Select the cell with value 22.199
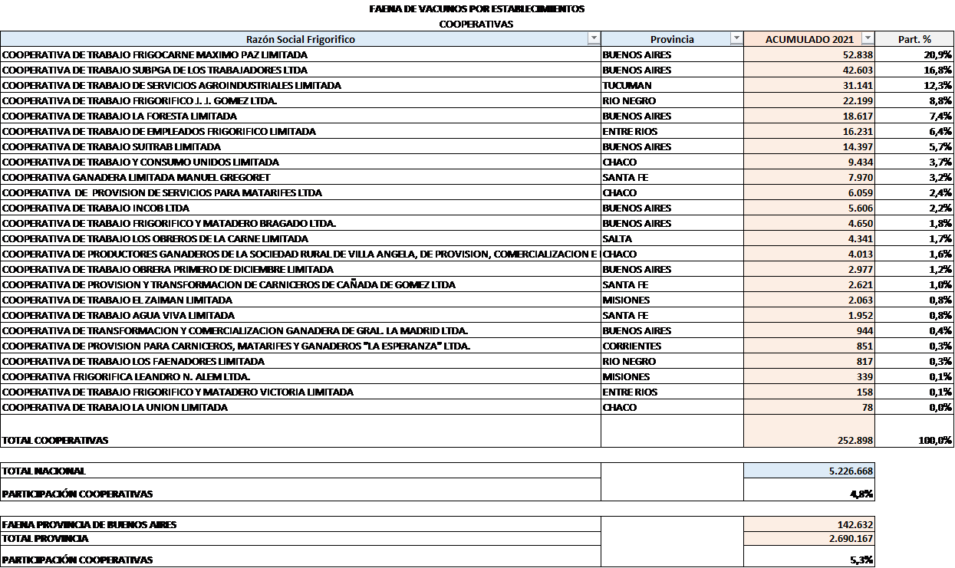Image resolution: width=955 pixels, height=568 pixels. (809, 101)
